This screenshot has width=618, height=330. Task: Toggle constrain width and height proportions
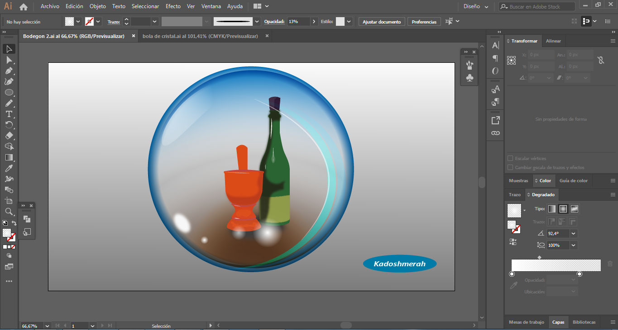[x=601, y=60]
